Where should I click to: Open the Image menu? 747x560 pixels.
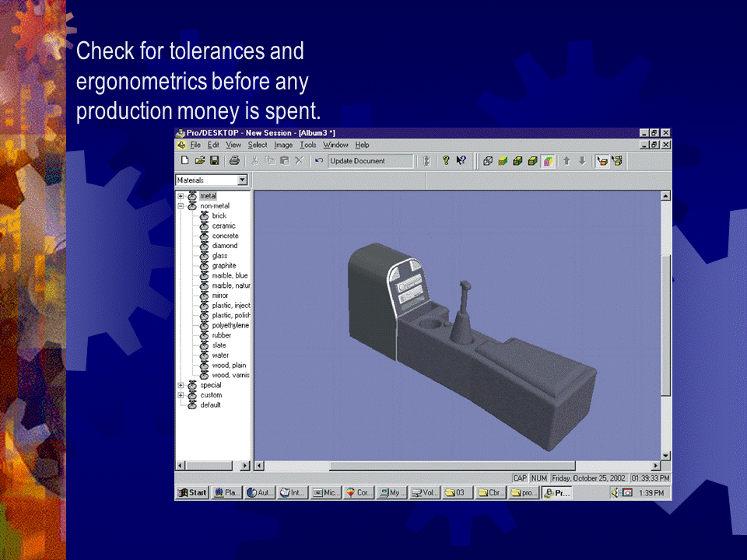coord(283,145)
